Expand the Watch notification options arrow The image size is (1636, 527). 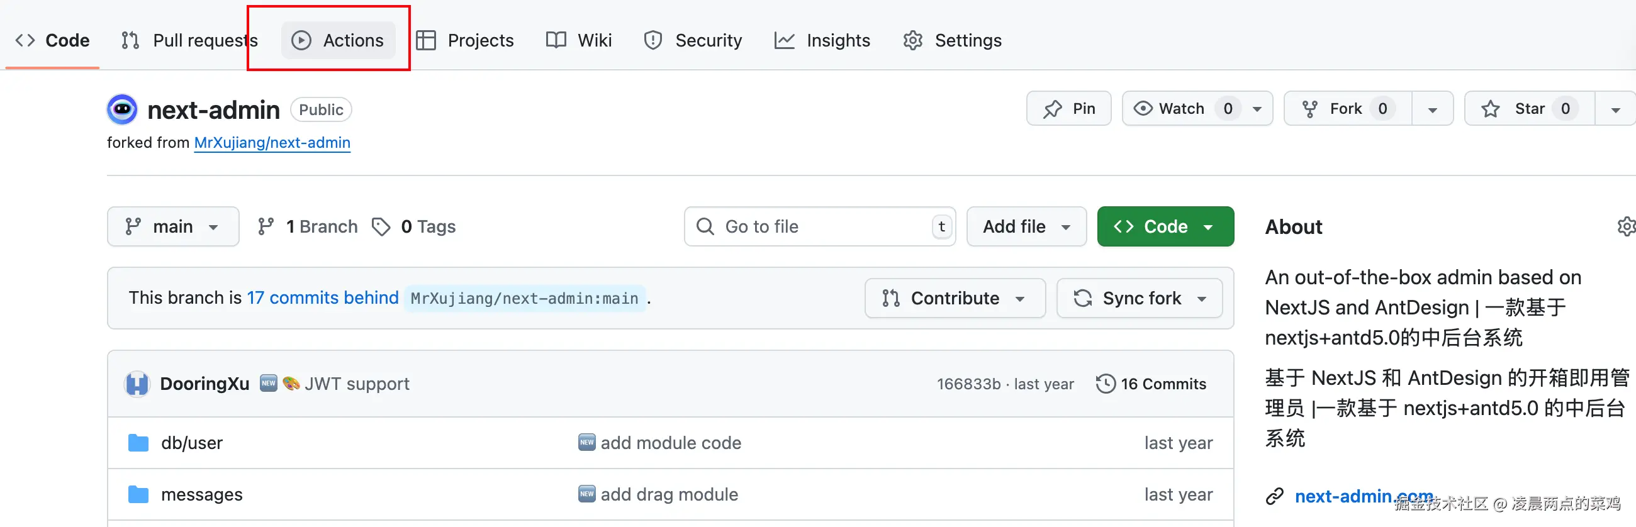1257,109
